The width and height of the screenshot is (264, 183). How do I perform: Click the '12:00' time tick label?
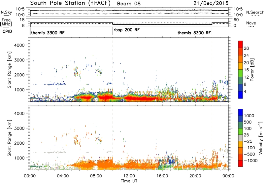(129, 176)
